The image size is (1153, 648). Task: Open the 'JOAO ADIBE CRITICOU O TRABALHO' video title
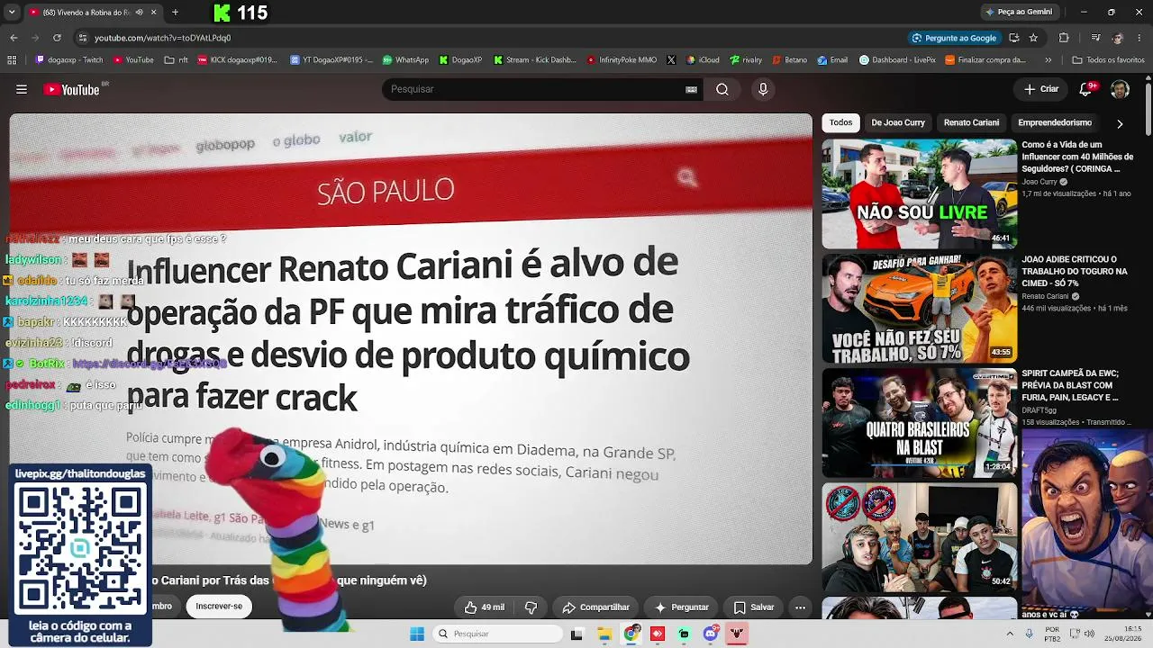(x=1075, y=271)
